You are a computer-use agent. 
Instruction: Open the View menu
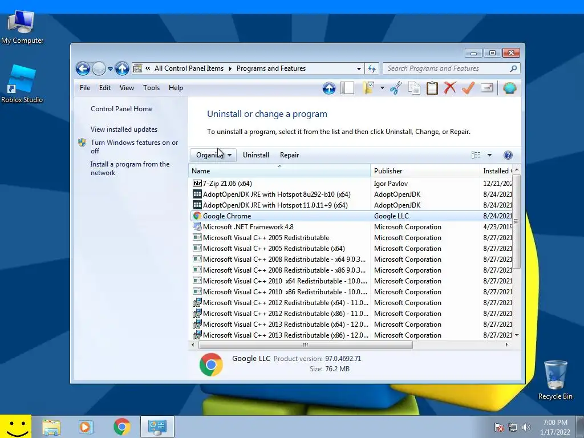(x=127, y=88)
